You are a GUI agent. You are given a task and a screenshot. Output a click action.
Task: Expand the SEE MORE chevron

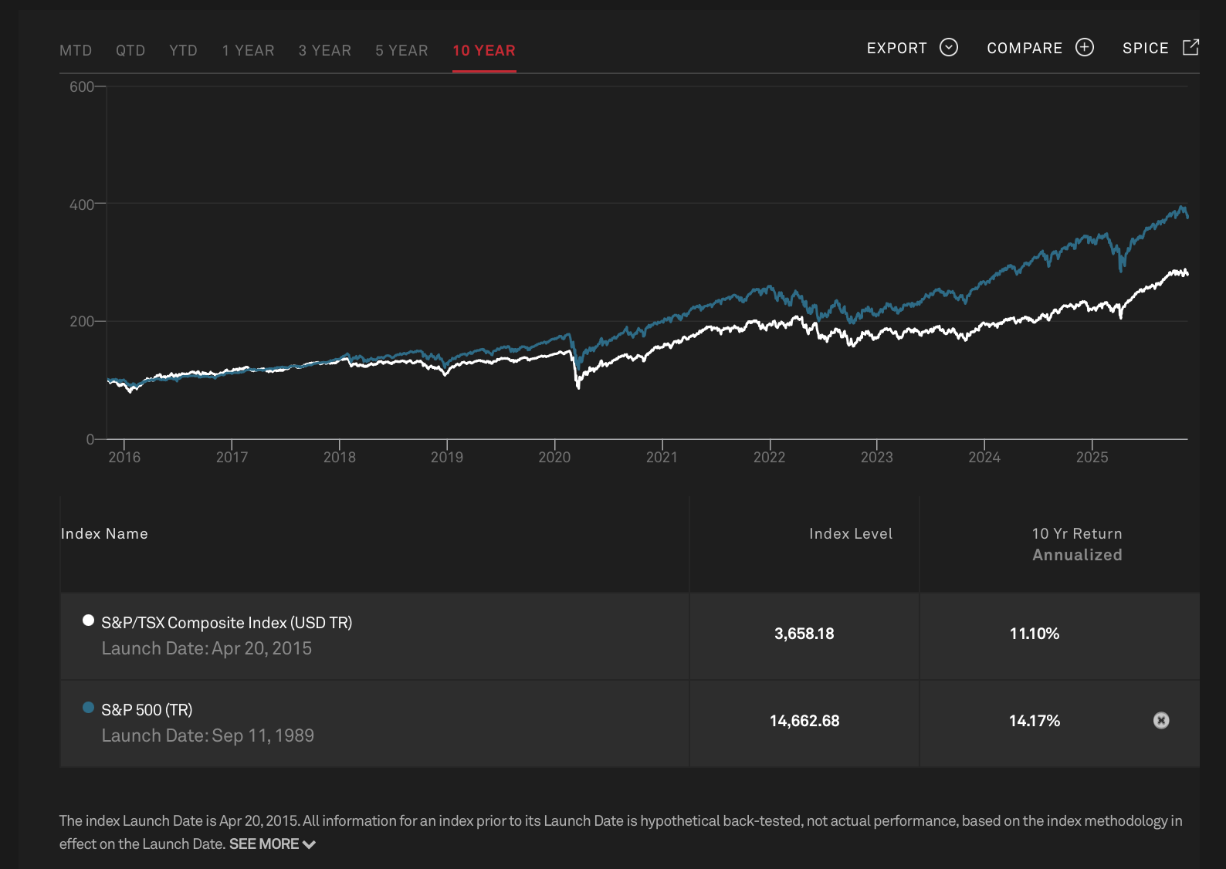pos(310,844)
